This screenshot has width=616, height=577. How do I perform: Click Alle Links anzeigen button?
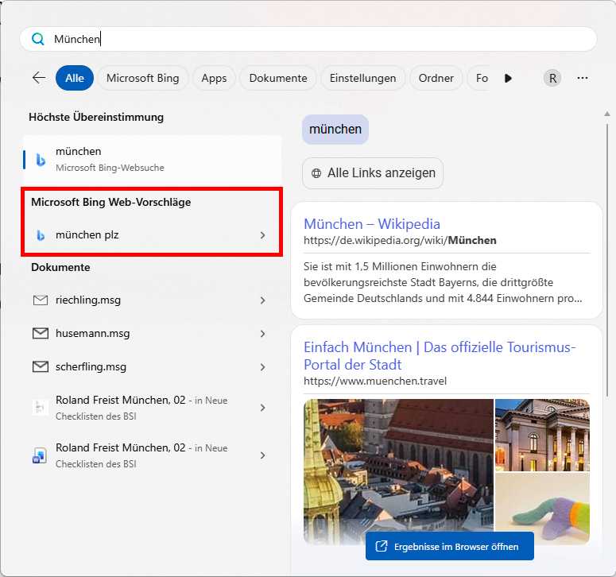tap(373, 173)
